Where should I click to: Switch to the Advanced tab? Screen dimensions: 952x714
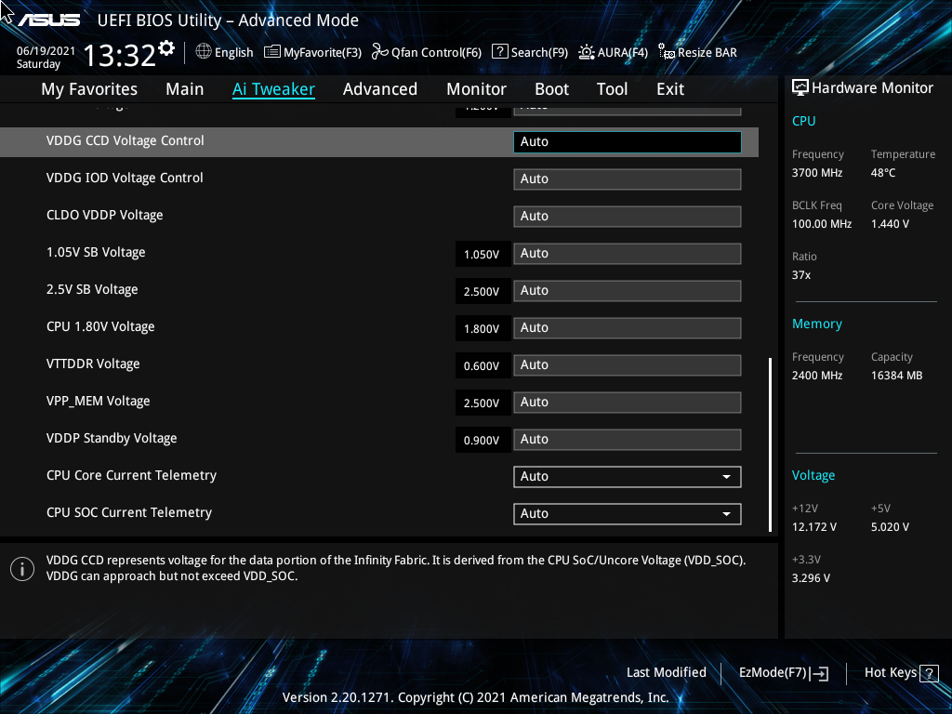[380, 88]
